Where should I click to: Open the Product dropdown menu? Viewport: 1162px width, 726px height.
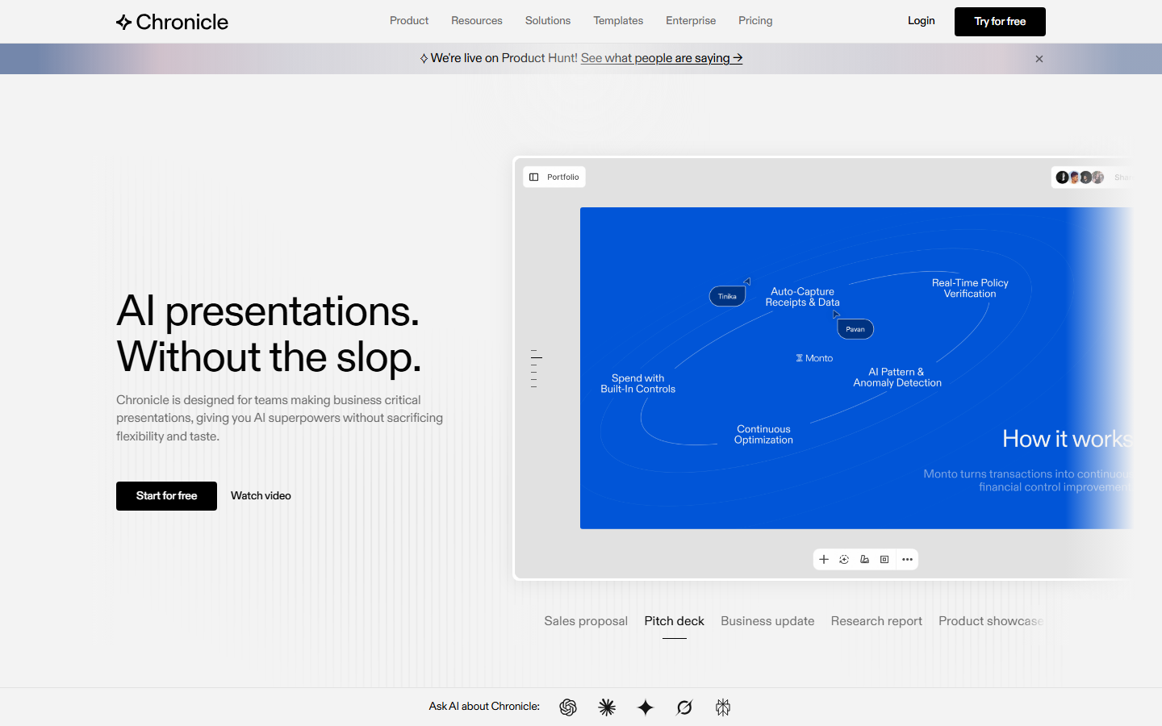409,20
